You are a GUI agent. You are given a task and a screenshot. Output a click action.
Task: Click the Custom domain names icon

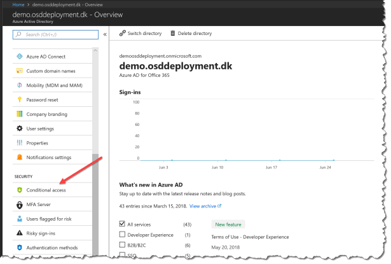(x=20, y=71)
